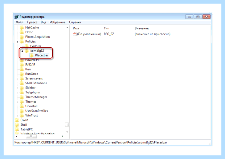225x159 pixels.
Task: Open the Вид menu
Action: coord(43,22)
